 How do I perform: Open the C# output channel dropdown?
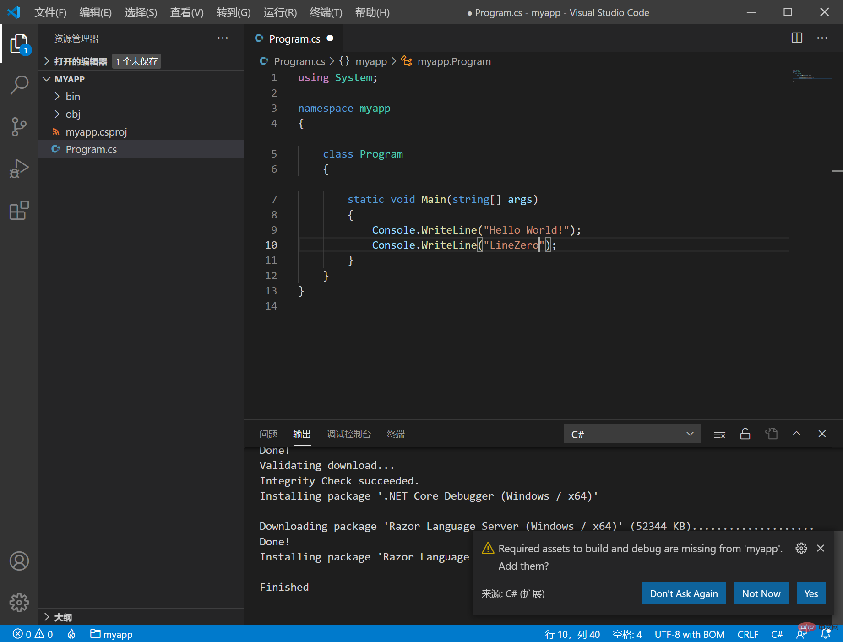pos(632,434)
